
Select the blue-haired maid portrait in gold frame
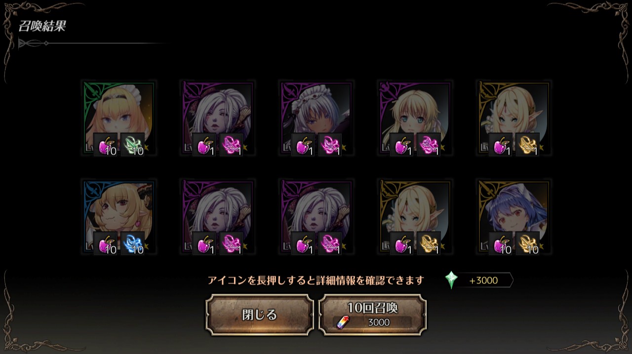coord(514,217)
